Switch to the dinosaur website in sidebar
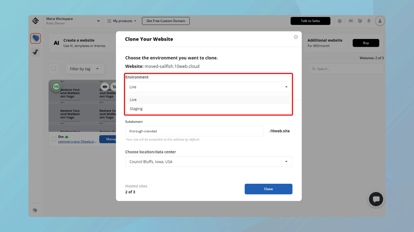 pos(35,52)
